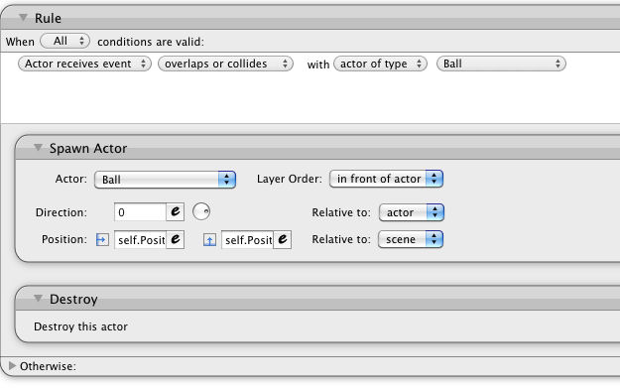This screenshot has height=388, width=620.
Task: Open the Layer Order dropdown
Action: point(386,179)
